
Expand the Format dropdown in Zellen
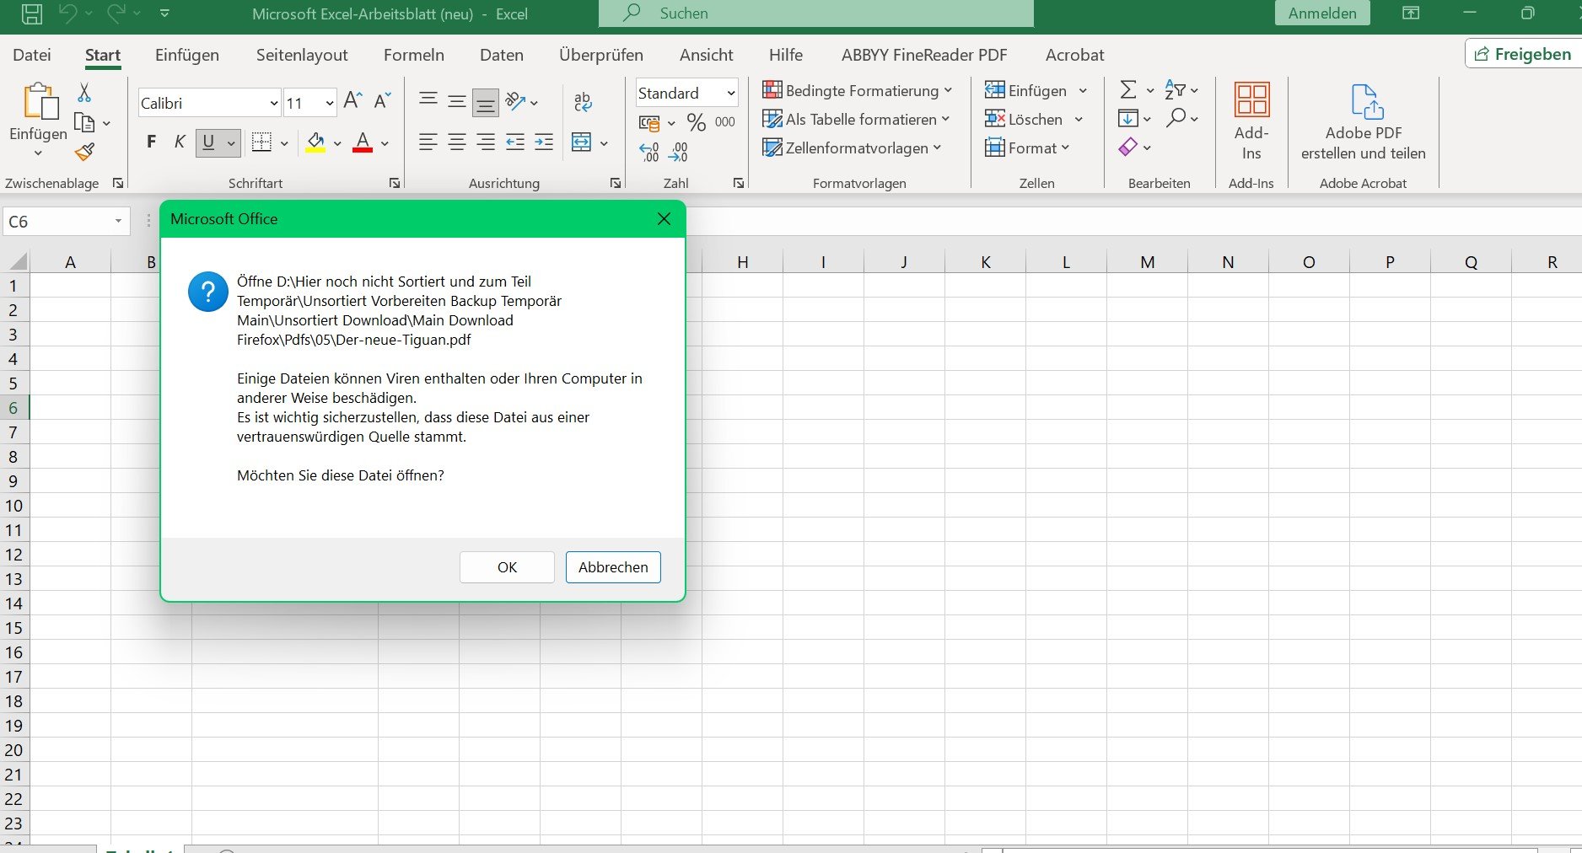click(1065, 148)
